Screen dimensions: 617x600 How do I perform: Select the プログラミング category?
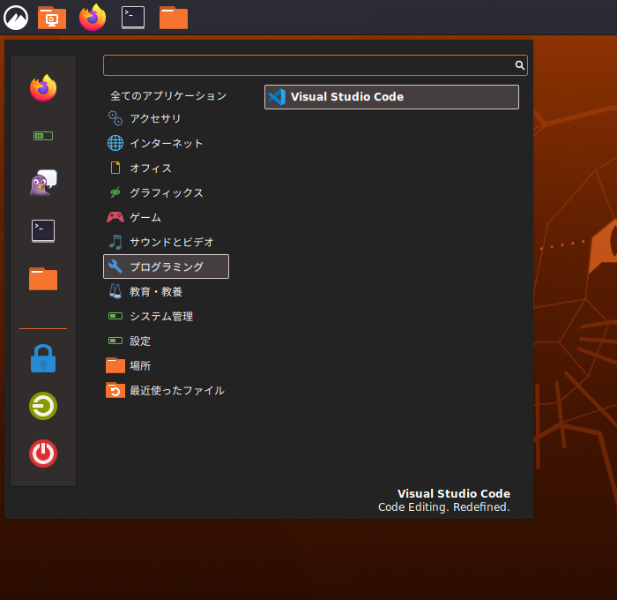pos(166,266)
